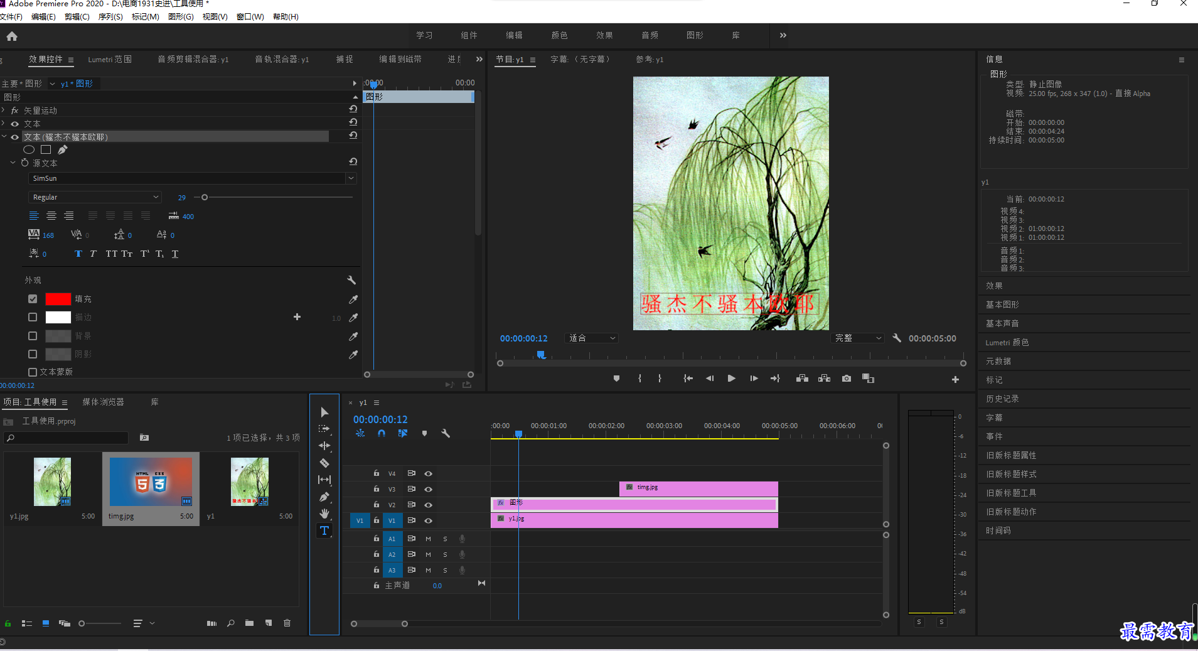Click the Home icon
This screenshot has width=1198, height=651.
tap(12, 36)
